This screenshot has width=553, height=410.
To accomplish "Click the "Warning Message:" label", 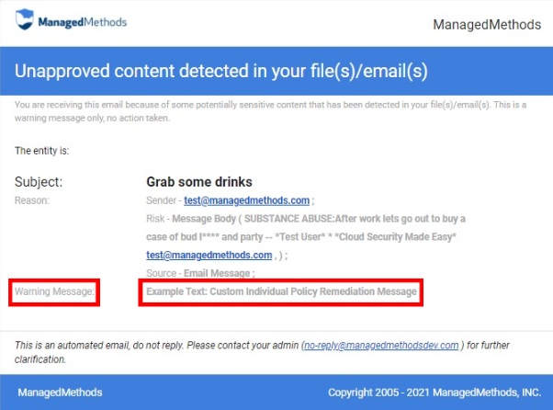I will [54, 293].
